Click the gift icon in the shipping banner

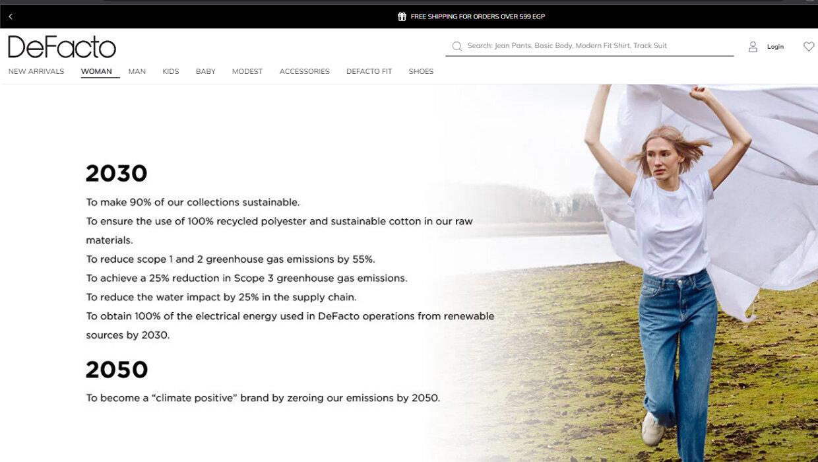coord(402,16)
